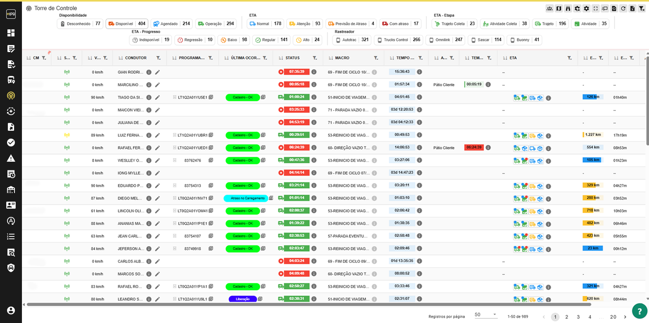The height and width of the screenshot is (323, 649).
Task: Open the warning alerts icon in sidebar
Action: 11,158
